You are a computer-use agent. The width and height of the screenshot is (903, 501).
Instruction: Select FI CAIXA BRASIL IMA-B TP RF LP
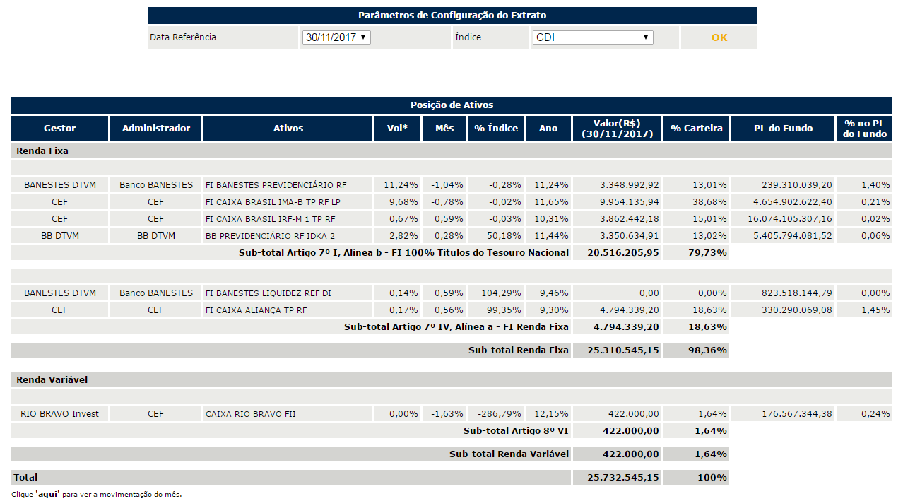(278, 202)
